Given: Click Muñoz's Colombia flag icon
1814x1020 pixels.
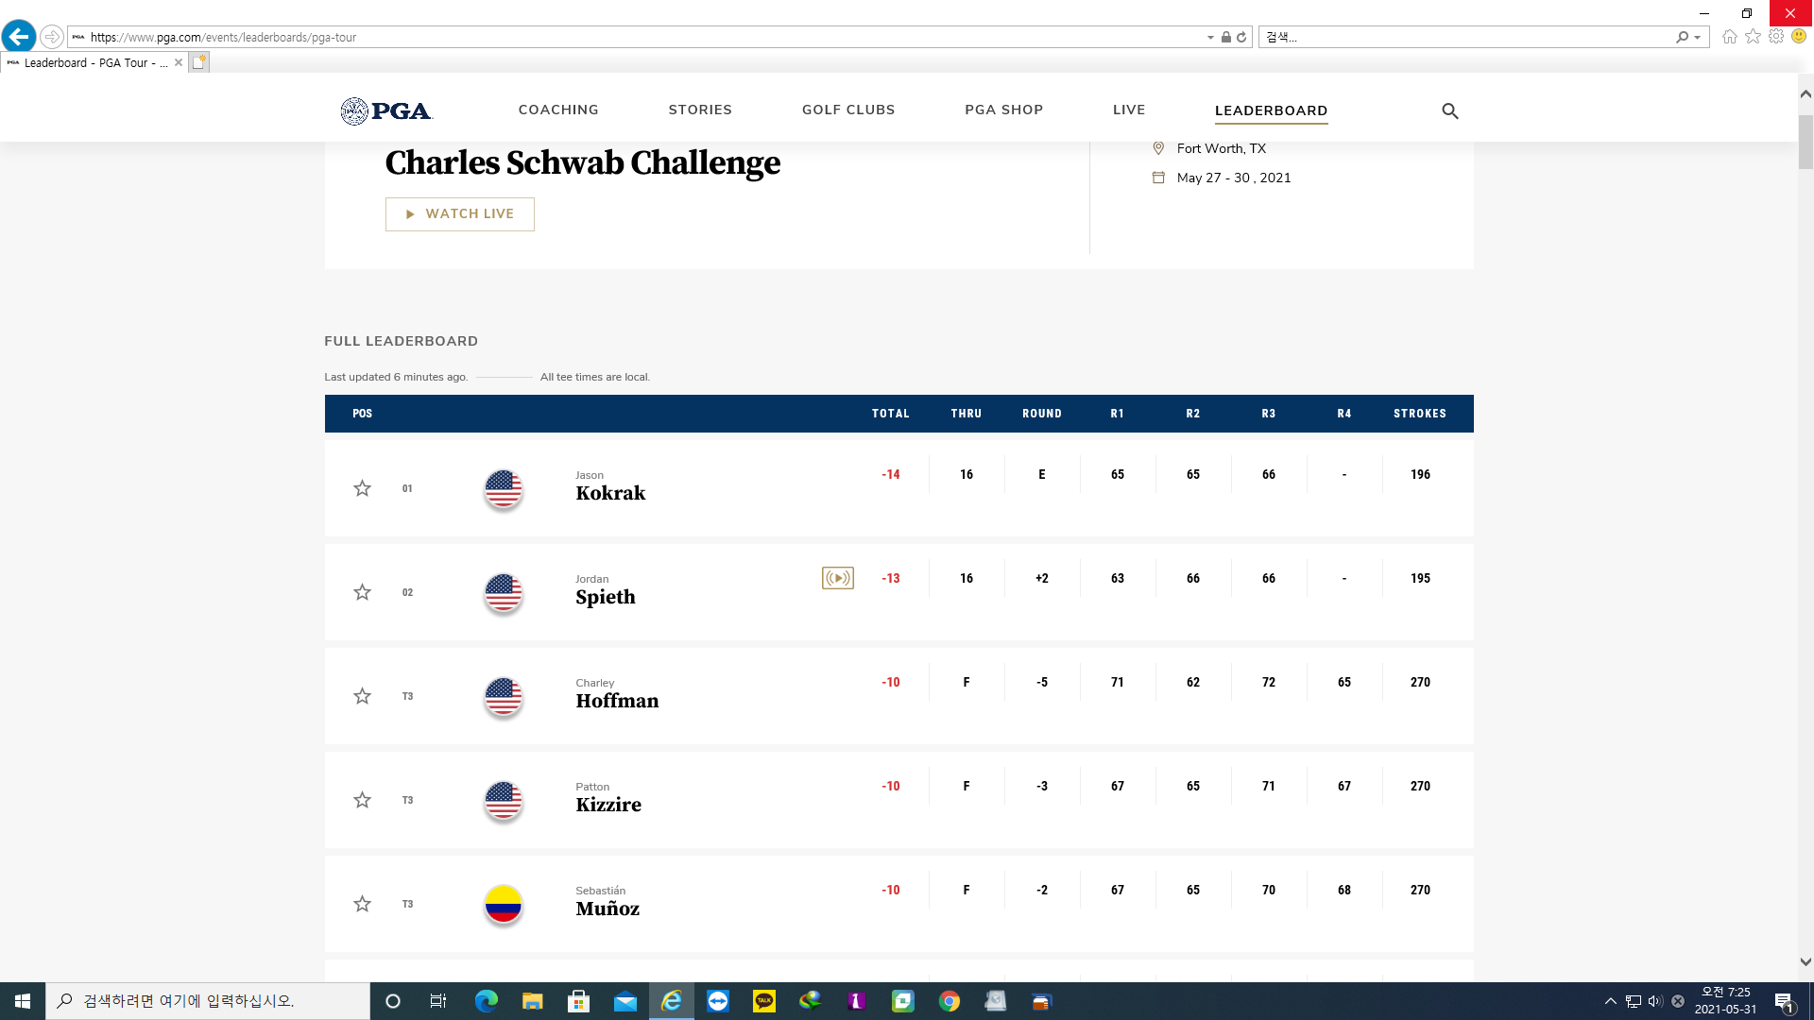Looking at the screenshot, I should point(504,905).
